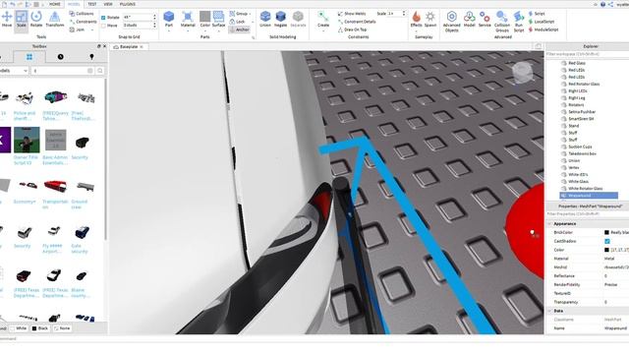Click the Owner Title Script thumbnail
This screenshot has height=354, width=629.
(27, 140)
